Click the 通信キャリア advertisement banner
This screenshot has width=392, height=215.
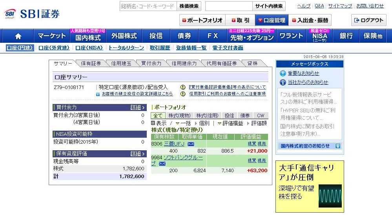point(310,186)
